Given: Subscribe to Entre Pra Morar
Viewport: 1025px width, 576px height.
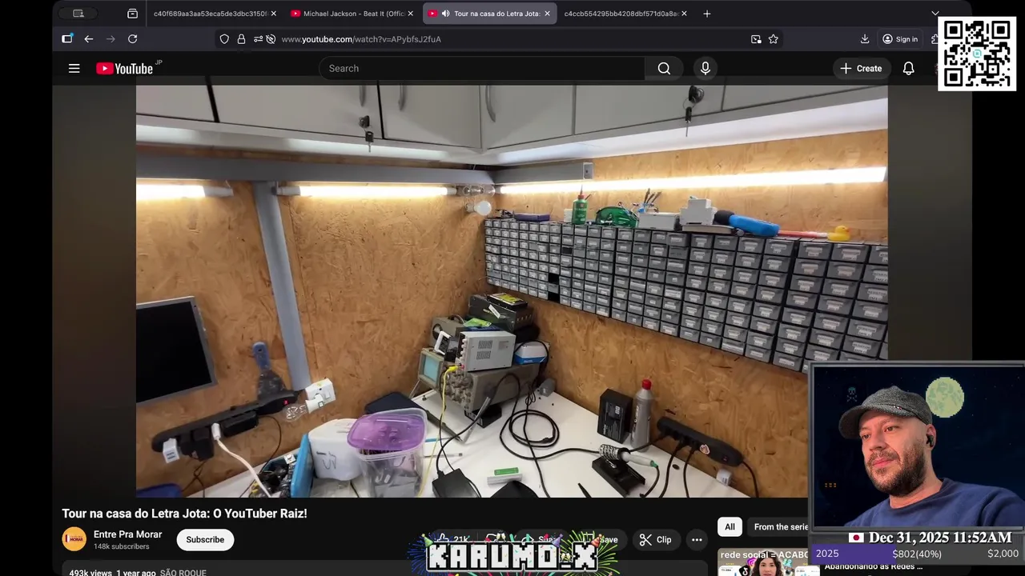Looking at the screenshot, I should coord(205,540).
